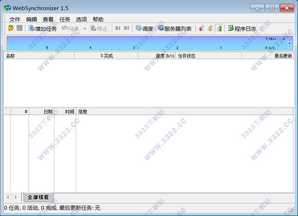Open the 帮助 menu
The height and width of the screenshot is (216, 298).
click(x=98, y=19)
